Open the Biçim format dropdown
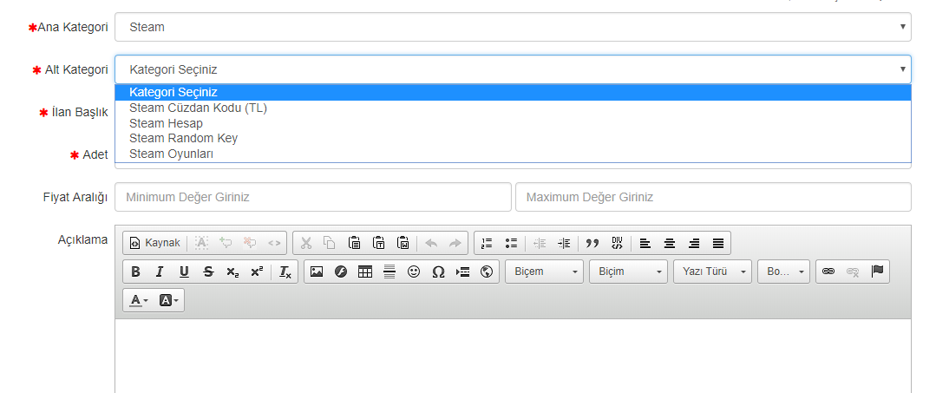This screenshot has width=936, height=393. [x=629, y=272]
